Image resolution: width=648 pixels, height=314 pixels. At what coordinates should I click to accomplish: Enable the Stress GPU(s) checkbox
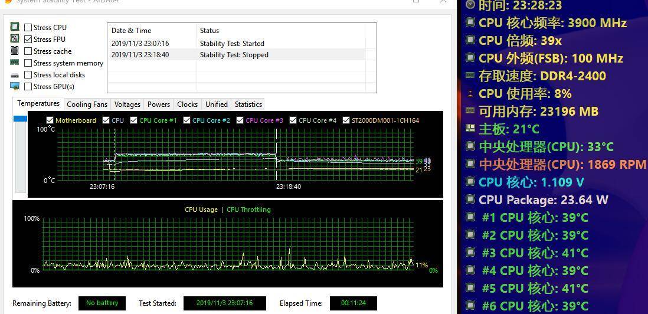(x=28, y=86)
